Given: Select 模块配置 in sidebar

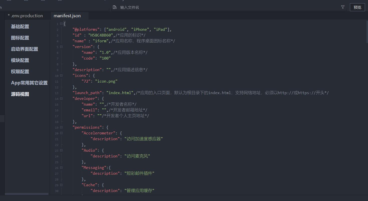Looking at the screenshot, I should click(20, 60).
